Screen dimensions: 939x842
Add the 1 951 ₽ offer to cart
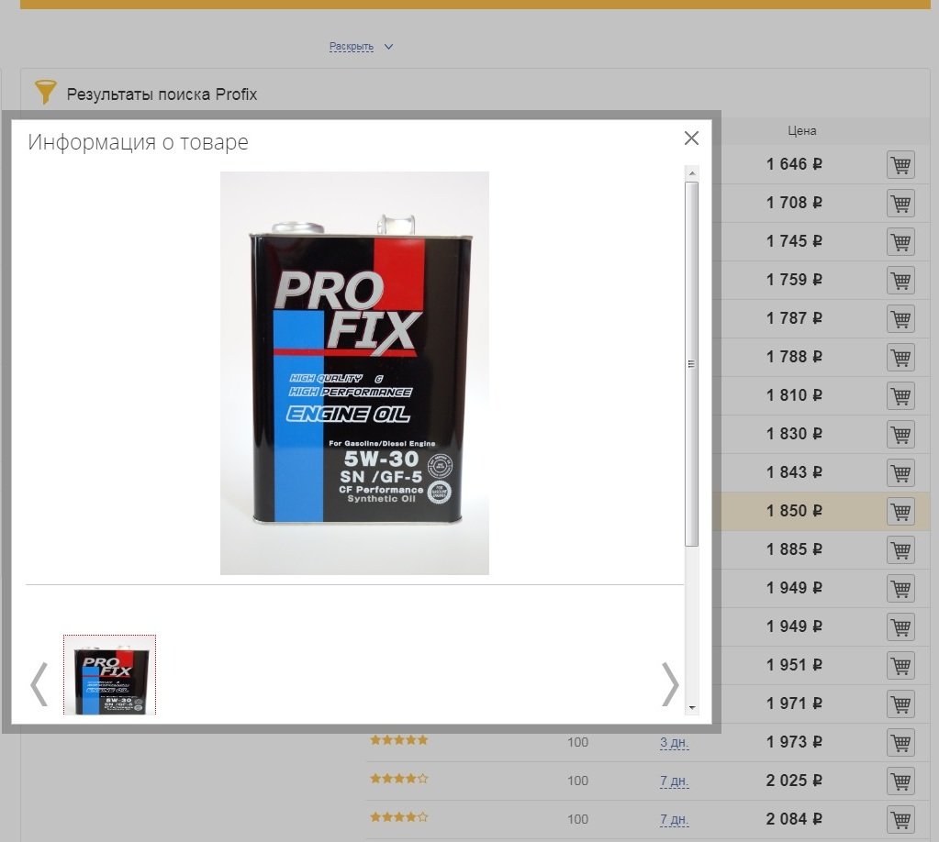point(900,665)
